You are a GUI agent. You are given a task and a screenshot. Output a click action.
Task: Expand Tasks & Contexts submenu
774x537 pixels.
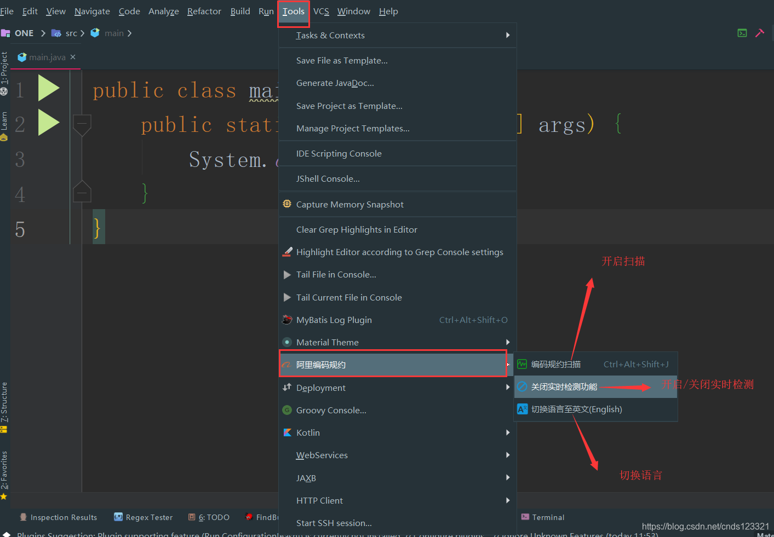click(x=398, y=35)
